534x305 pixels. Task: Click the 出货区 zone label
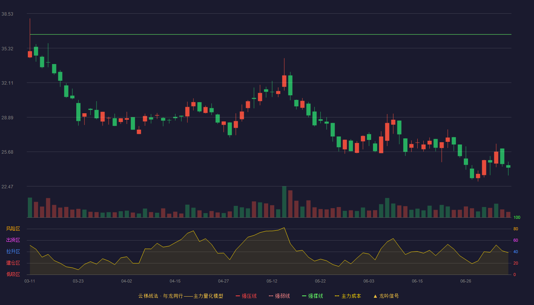[x=13, y=240]
